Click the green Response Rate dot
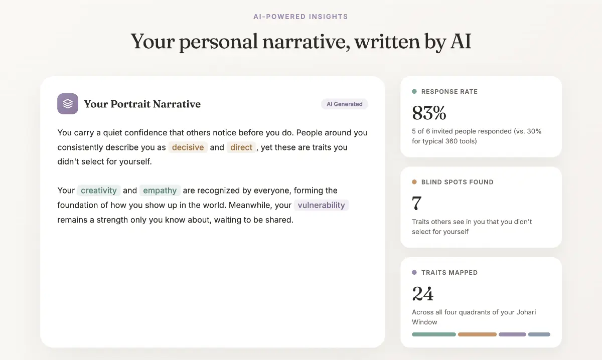Screen dimensions: 602x360 (414, 92)
